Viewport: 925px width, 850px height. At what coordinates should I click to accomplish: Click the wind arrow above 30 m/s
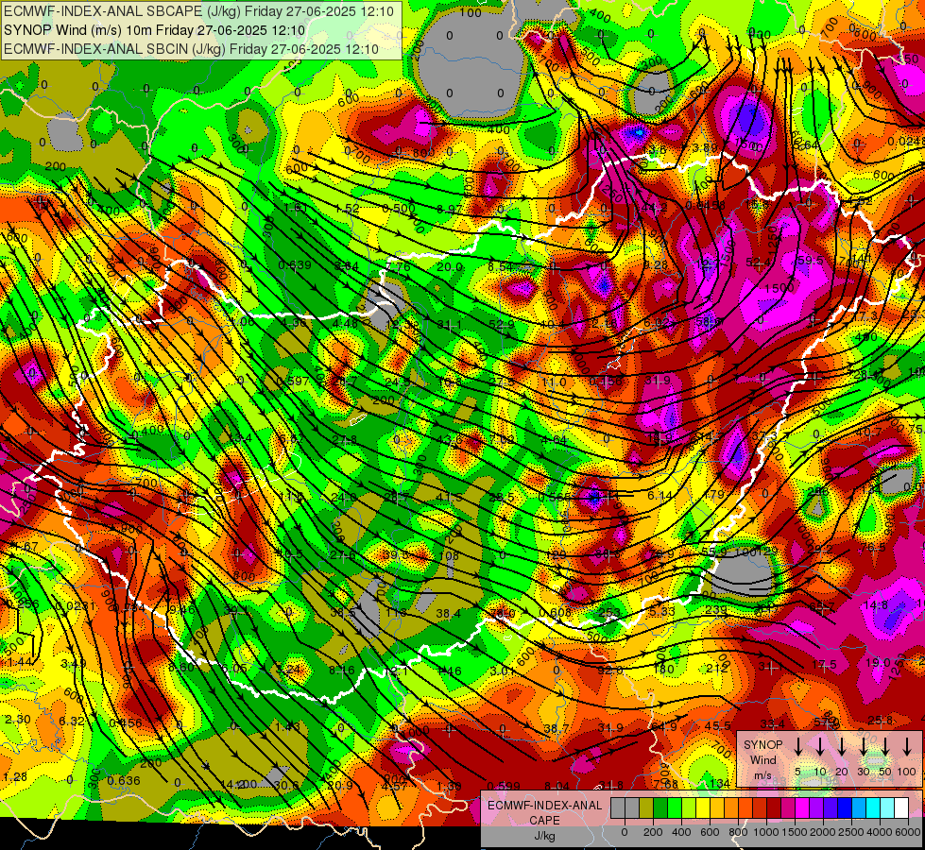point(864,747)
